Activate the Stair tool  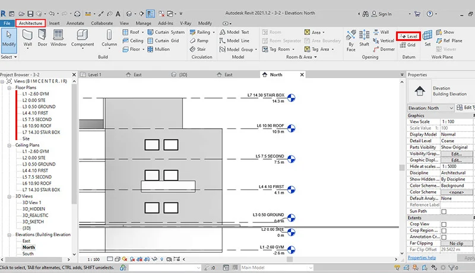198,49
